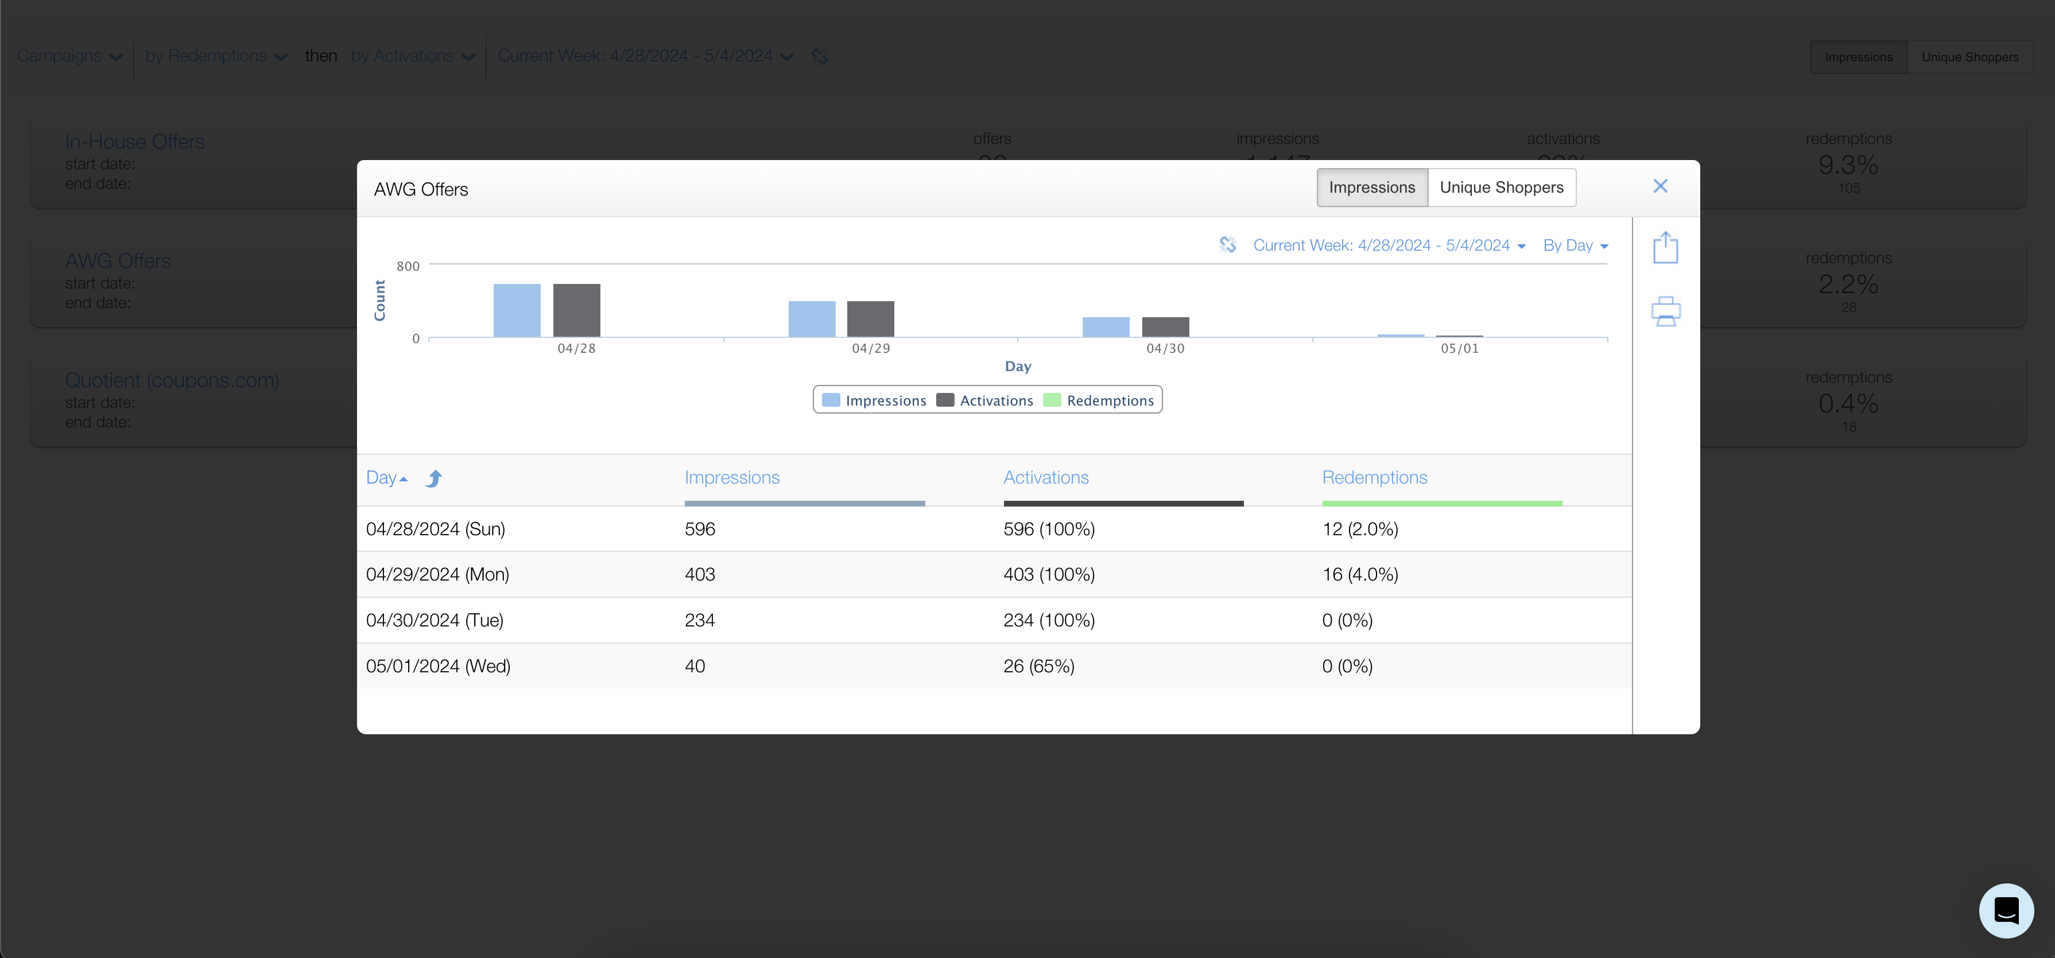Expand modal Current Week date range dropdown
The image size is (2055, 958).
[1389, 246]
